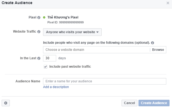Open the gear settings icon
This screenshot has height=109, width=172.
click(6, 103)
